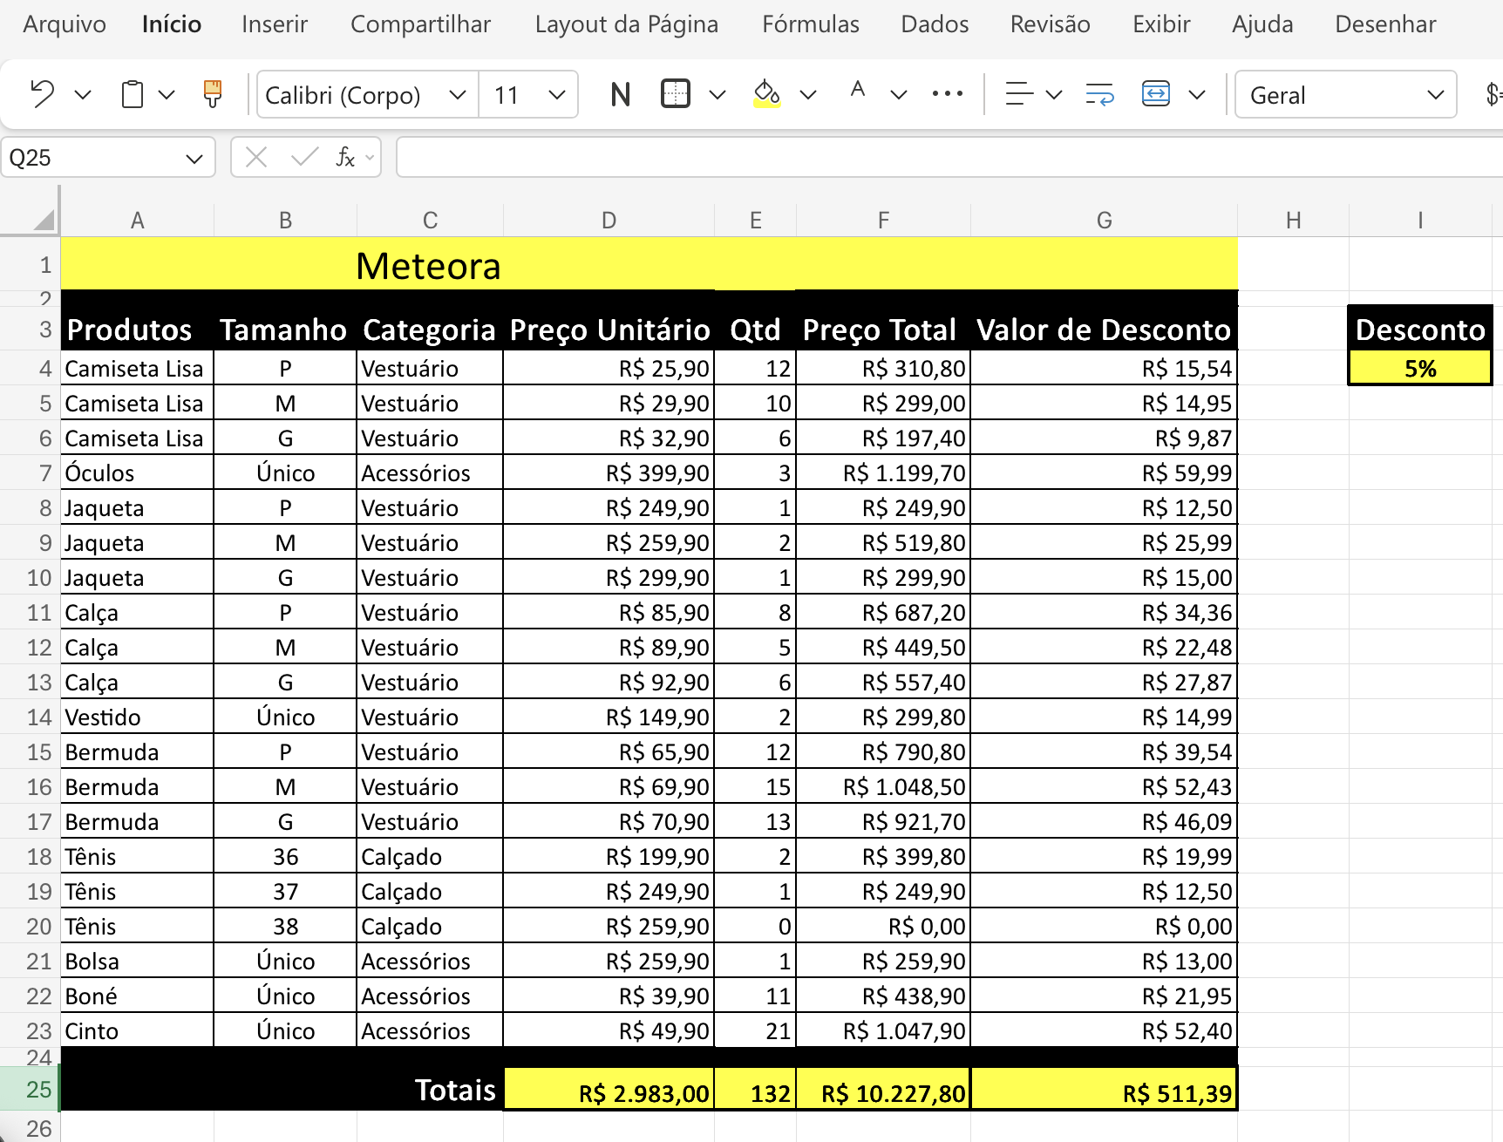Open the Layout da Página tab
Screen dimensions: 1503x1142
(627, 24)
